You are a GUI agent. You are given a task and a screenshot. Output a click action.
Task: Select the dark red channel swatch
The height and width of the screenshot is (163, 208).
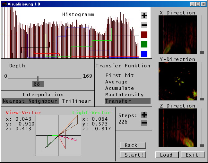[x=144, y=35]
